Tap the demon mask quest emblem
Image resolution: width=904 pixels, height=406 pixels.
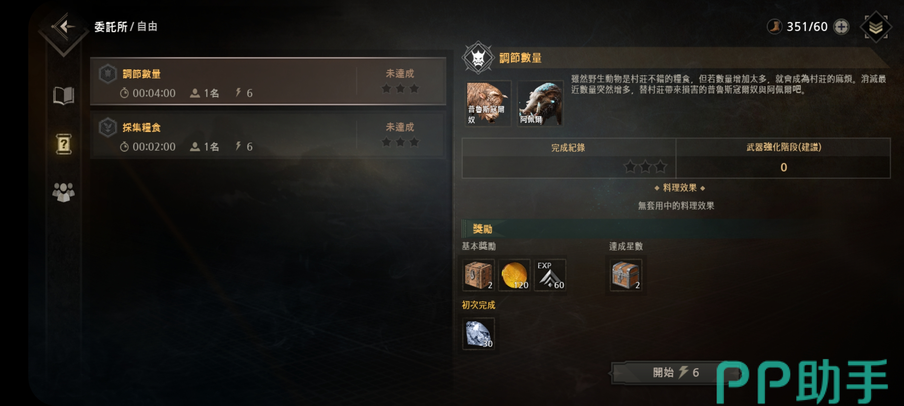[478, 58]
